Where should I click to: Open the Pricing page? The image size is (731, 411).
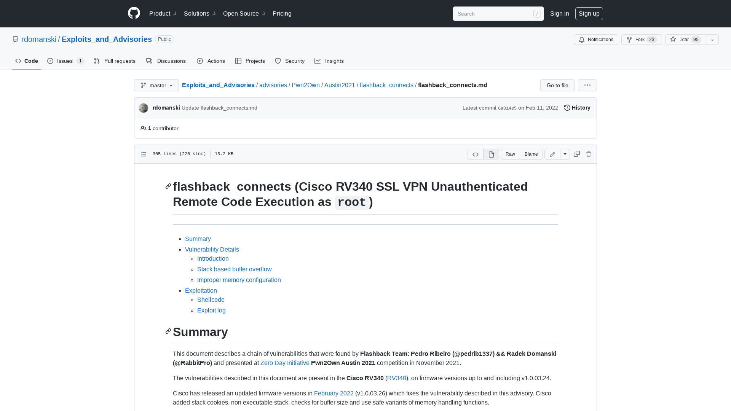coord(282,14)
